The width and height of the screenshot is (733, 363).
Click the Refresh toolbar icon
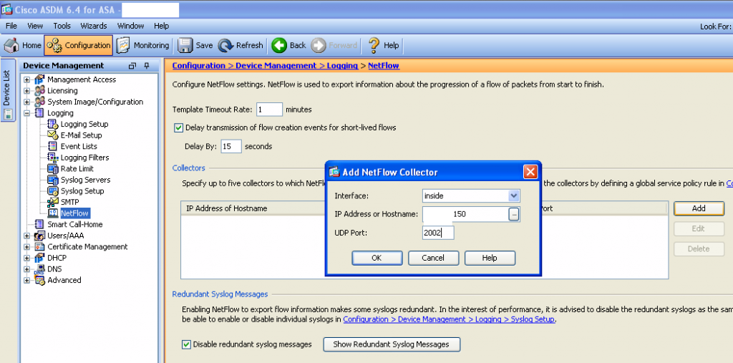[x=225, y=45]
